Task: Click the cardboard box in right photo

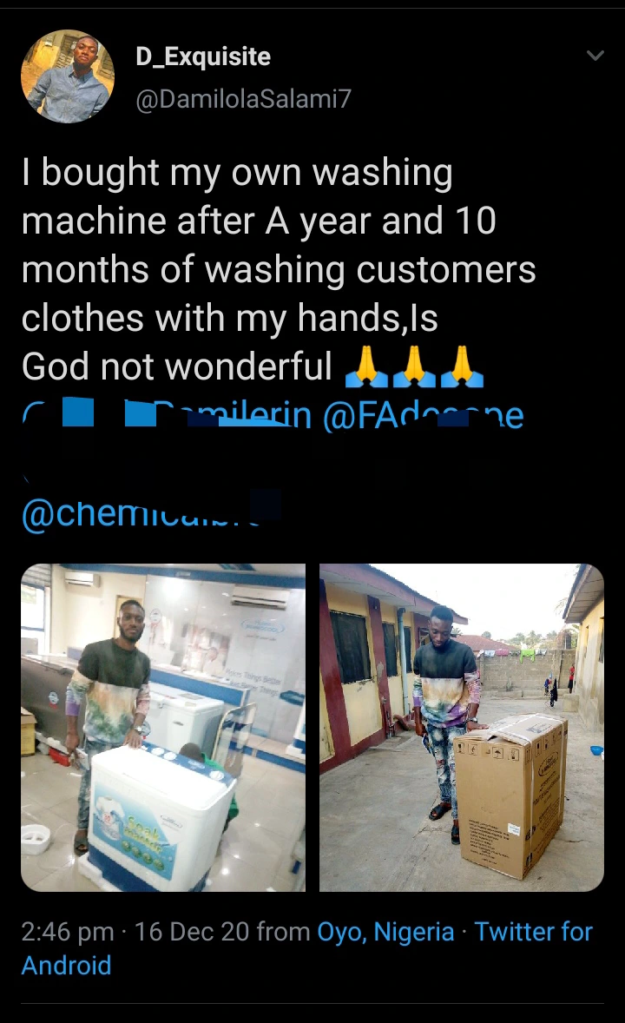Action: [x=510, y=795]
